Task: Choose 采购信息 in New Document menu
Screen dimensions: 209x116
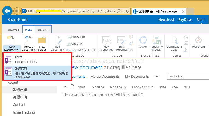Action: click(x=37, y=73)
